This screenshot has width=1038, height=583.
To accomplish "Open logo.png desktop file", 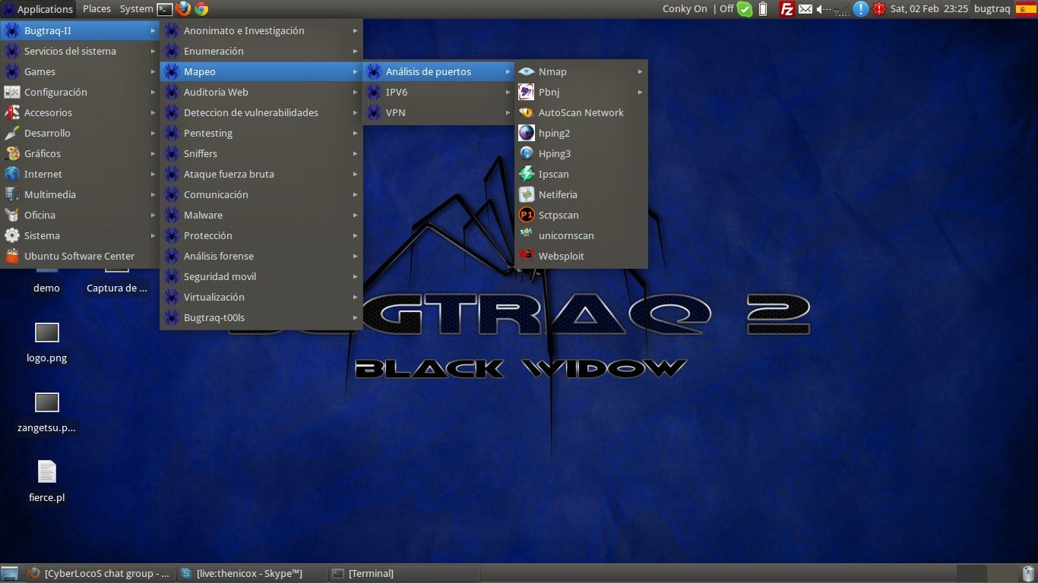I will tap(47, 342).
